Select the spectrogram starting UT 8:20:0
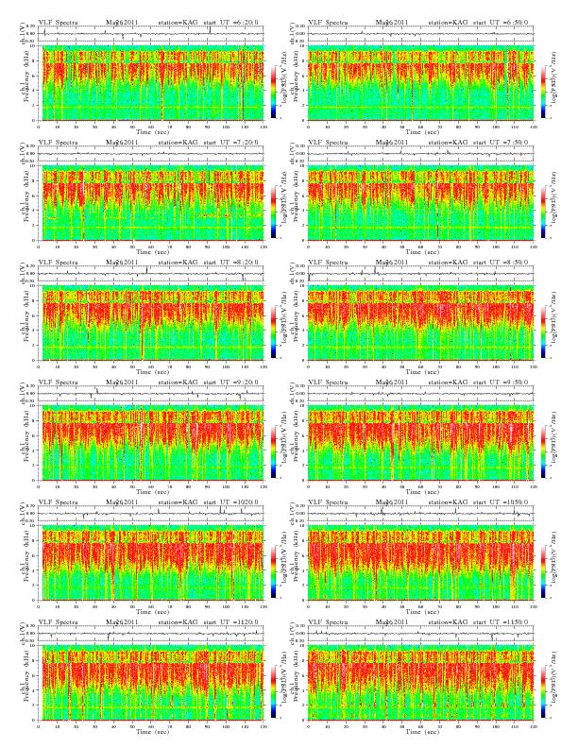Screen dimensions: 578x748 click(x=153, y=323)
